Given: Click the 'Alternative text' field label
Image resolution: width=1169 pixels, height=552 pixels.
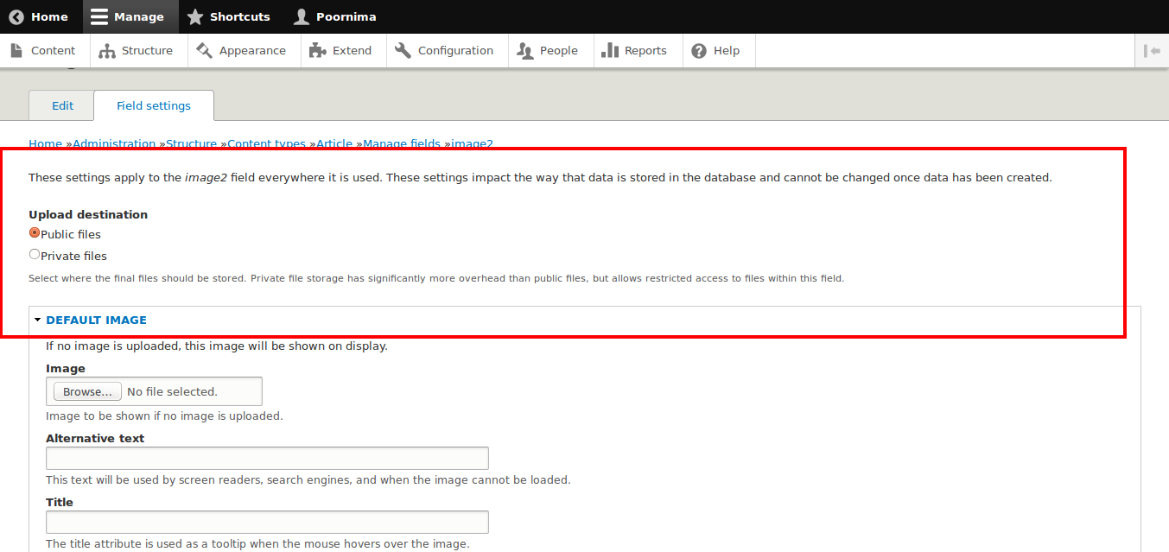Looking at the screenshot, I should 95,438.
